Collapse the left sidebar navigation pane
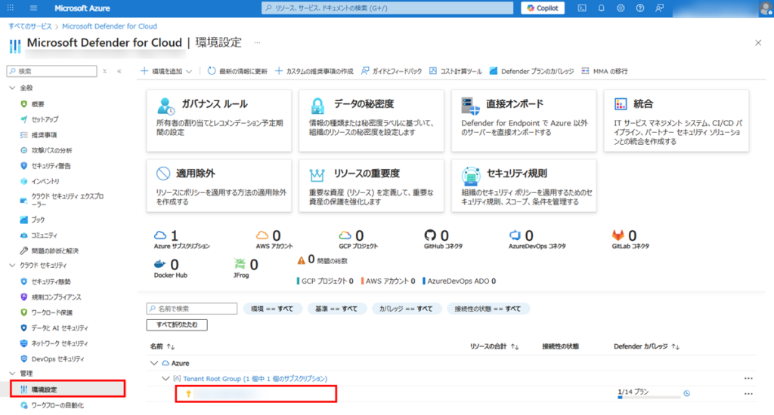The width and height of the screenshot is (774, 415). click(119, 71)
